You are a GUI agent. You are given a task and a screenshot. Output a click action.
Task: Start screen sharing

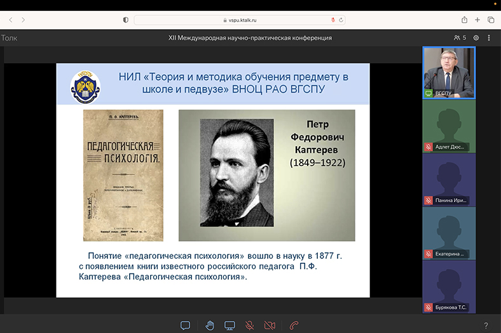pyautogui.click(x=230, y=325)
